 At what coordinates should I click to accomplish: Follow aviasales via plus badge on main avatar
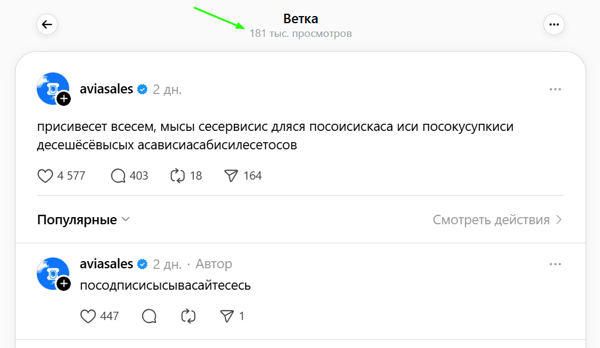tap(64, 99)
